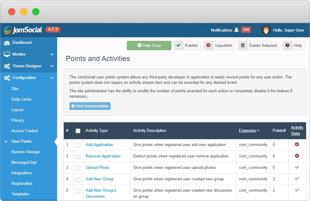Collapse the Configuration menu chevron
This screenshot has width=310, height=201.
(x=52, y=78)
